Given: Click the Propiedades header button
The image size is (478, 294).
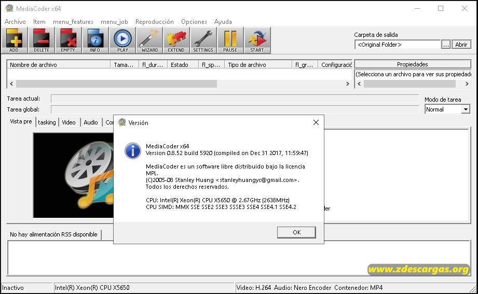Looking at the screenshot, I should 413,64.
